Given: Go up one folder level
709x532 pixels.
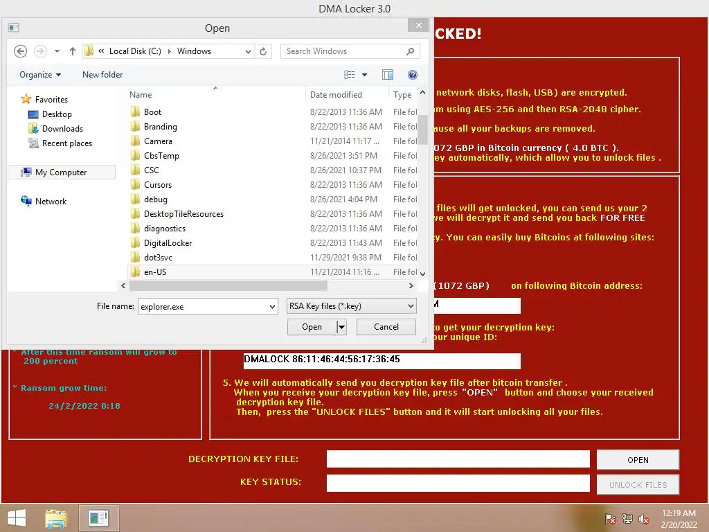Looking at the screenshot, I should [72, 51].
